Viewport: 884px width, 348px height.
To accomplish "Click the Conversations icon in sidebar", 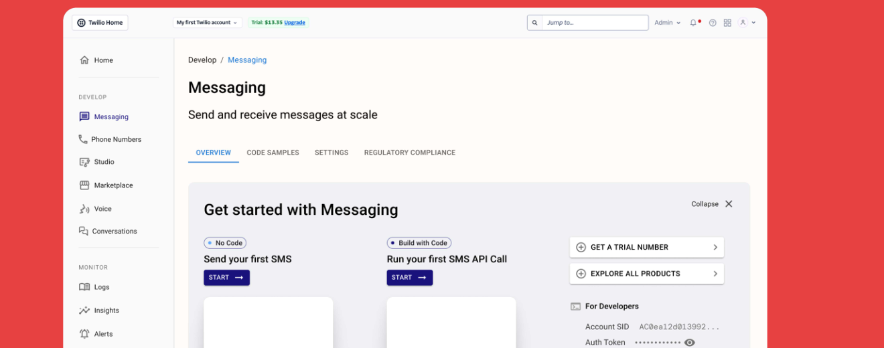I will 84,231.
